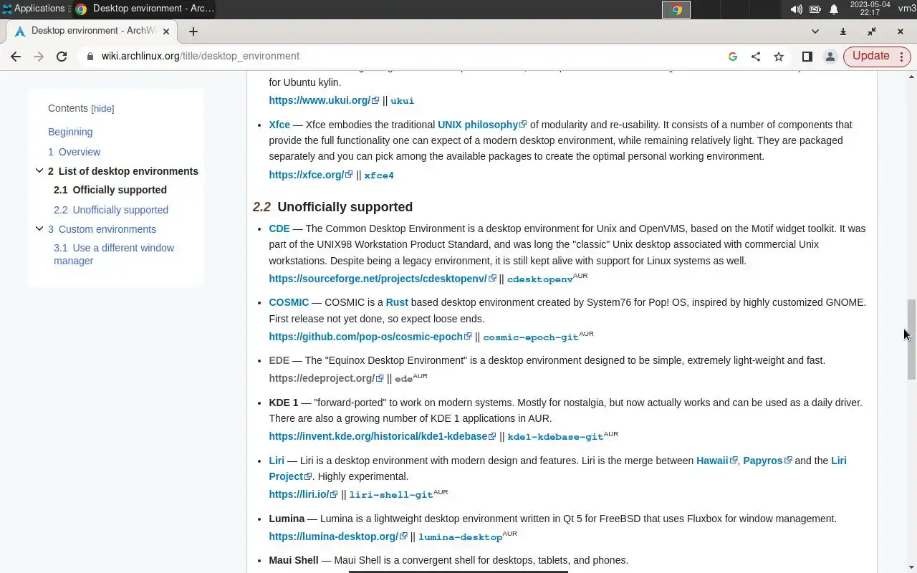Follow the Papyros external link
The image size is (917, 573).
[767, 461]
